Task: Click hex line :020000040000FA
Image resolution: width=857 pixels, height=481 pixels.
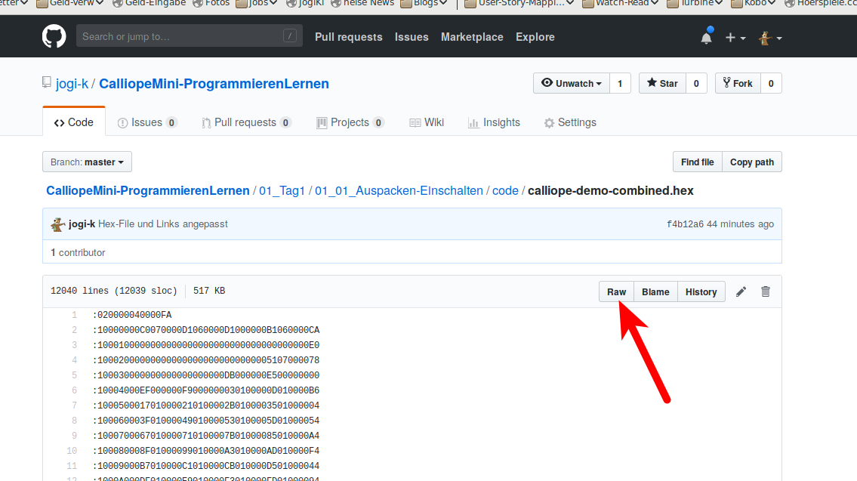Action: (x=132, y=315)
